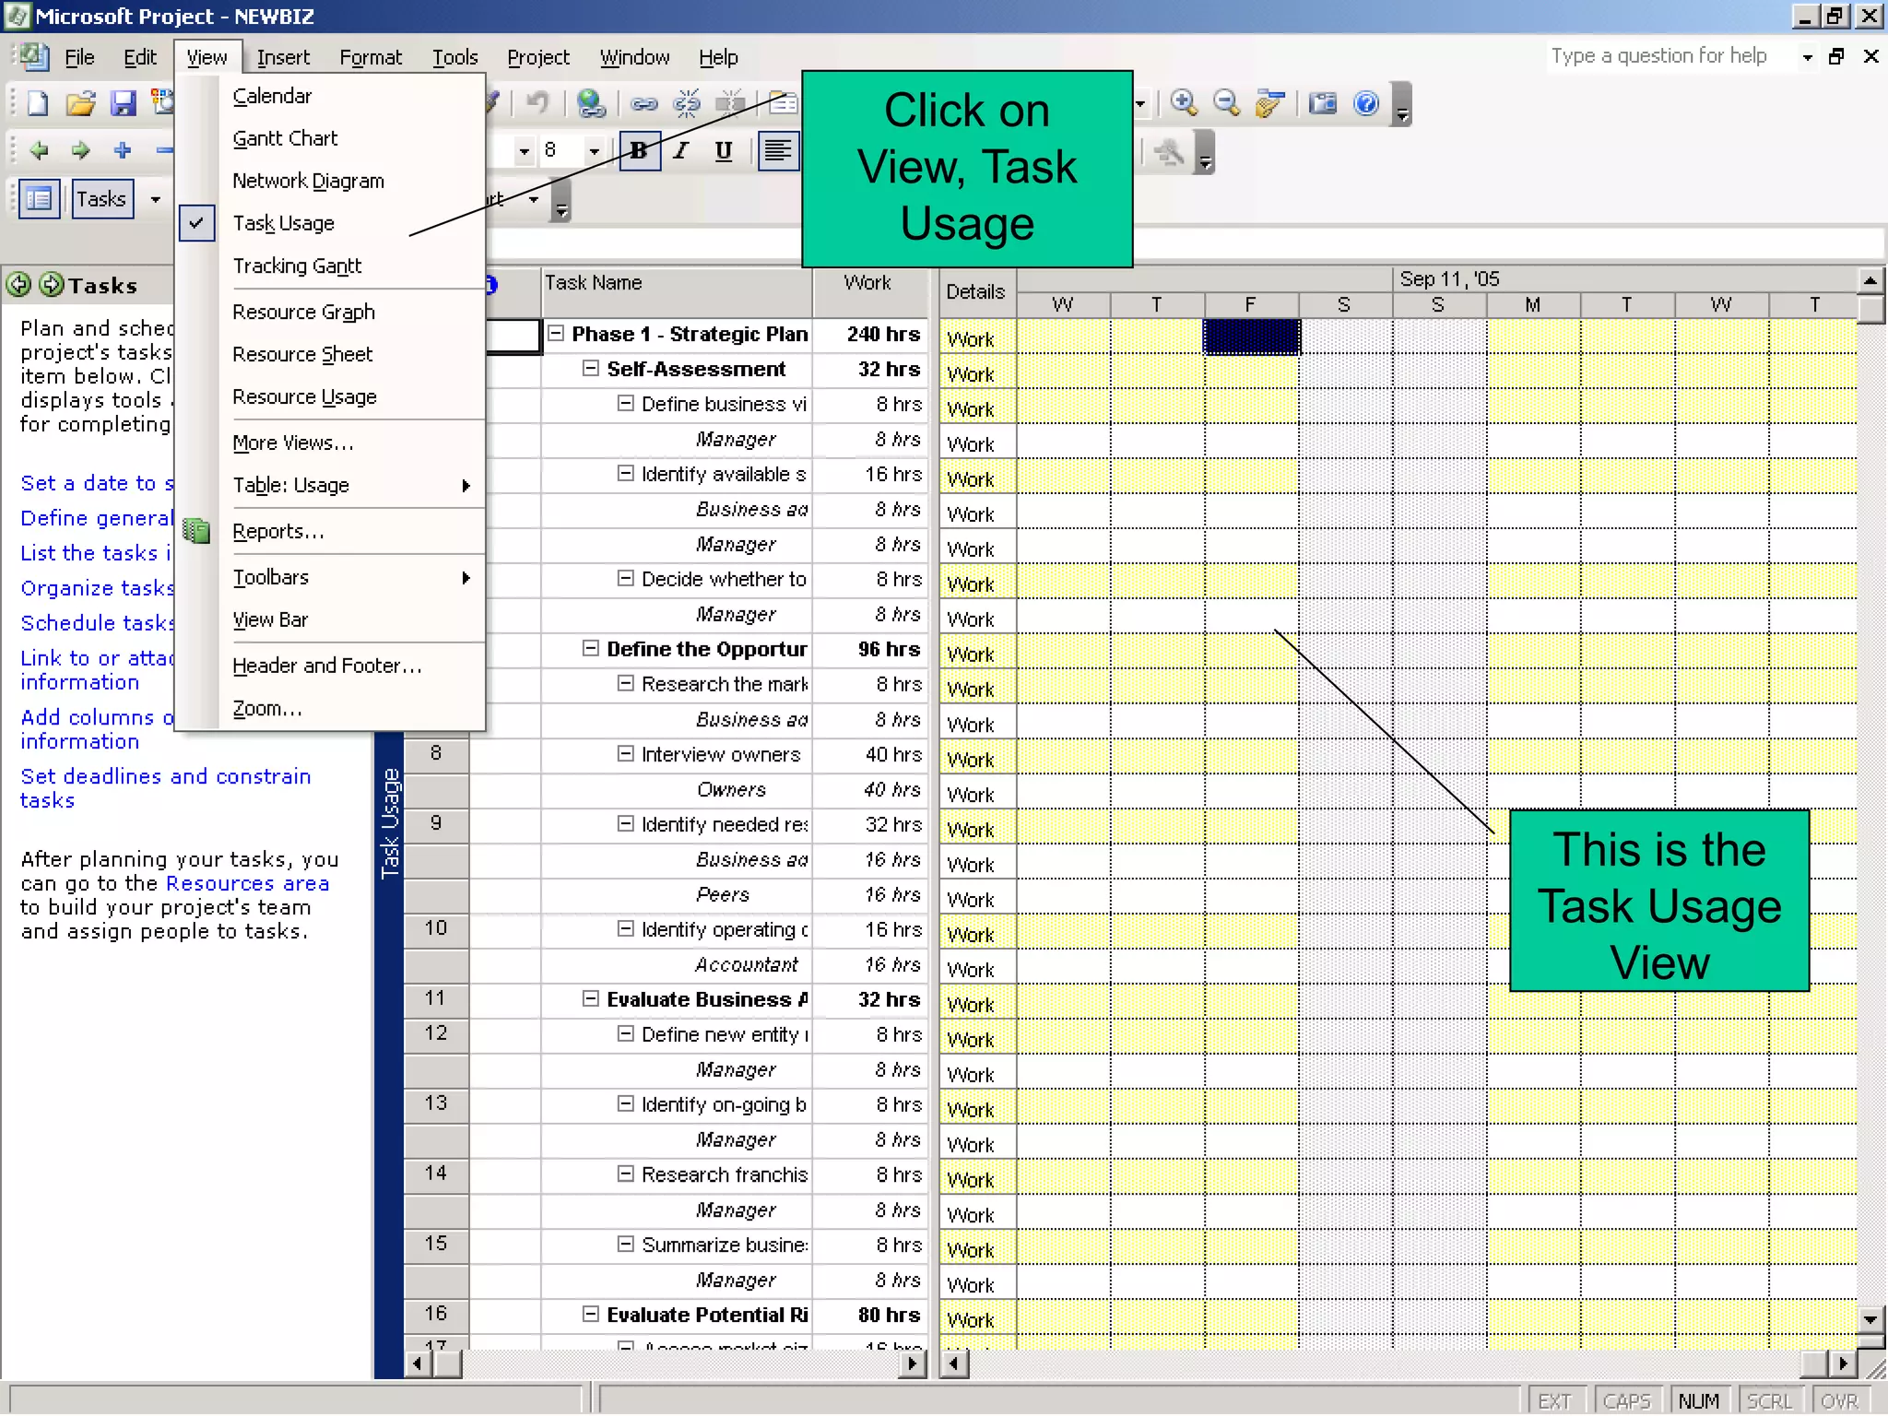Click the Tasks toolbar button
This screenshot has width=1888, height=1416.
click(x=101, y=199)
